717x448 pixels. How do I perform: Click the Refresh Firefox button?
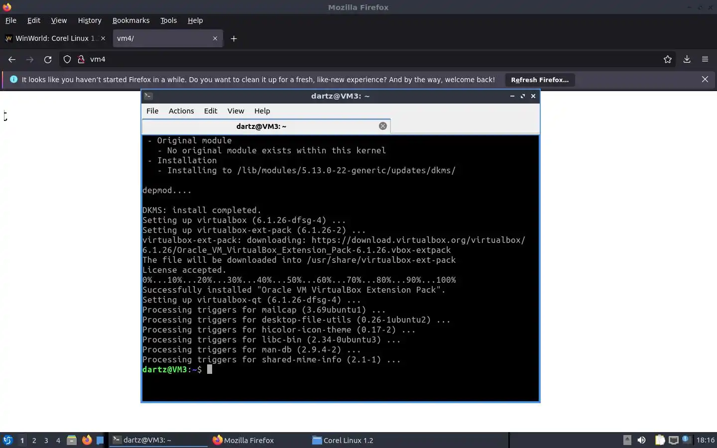pyautogui.click(x=540, y=80)
